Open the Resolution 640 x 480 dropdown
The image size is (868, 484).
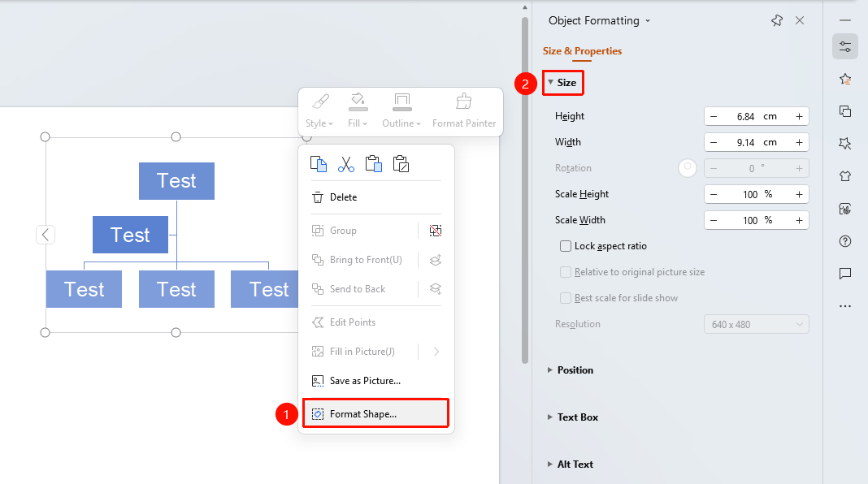pyautogui.click(x=756, y=325)
